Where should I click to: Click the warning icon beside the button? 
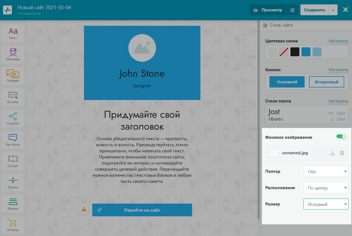pyautogui.click(x=84, y=209)
